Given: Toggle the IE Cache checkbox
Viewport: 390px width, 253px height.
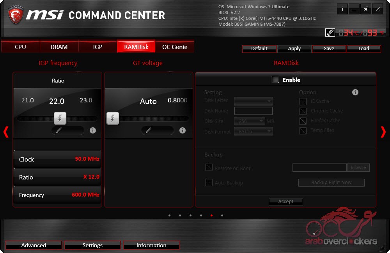Looking at the screenshot, I should pyautogui.click(x=303, y=101).
